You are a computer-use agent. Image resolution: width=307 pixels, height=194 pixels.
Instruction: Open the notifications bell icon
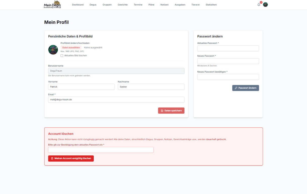click(x=259, y=5)
